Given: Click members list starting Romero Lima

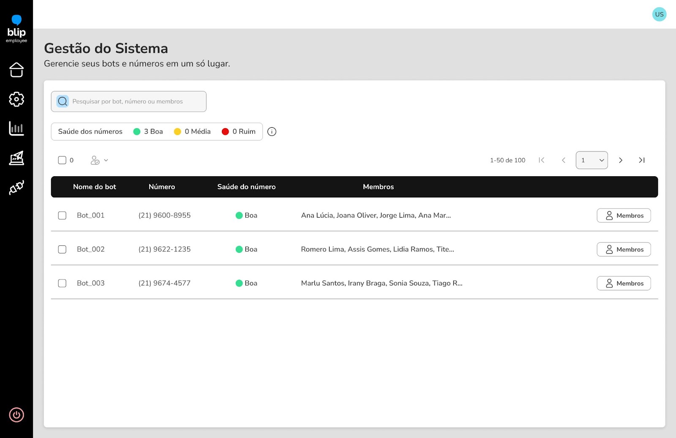Looking at the screenshot, I should pyautogui.click(x=377, y=249).
